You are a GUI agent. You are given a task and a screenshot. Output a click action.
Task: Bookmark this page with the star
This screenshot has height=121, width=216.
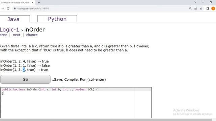pyautogui.click(x=201, y=8)
